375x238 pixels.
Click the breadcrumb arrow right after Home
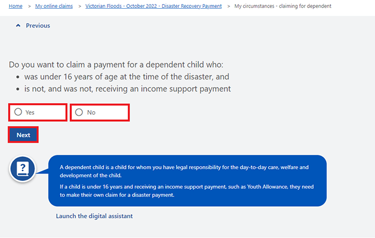(x=29, y=6)
